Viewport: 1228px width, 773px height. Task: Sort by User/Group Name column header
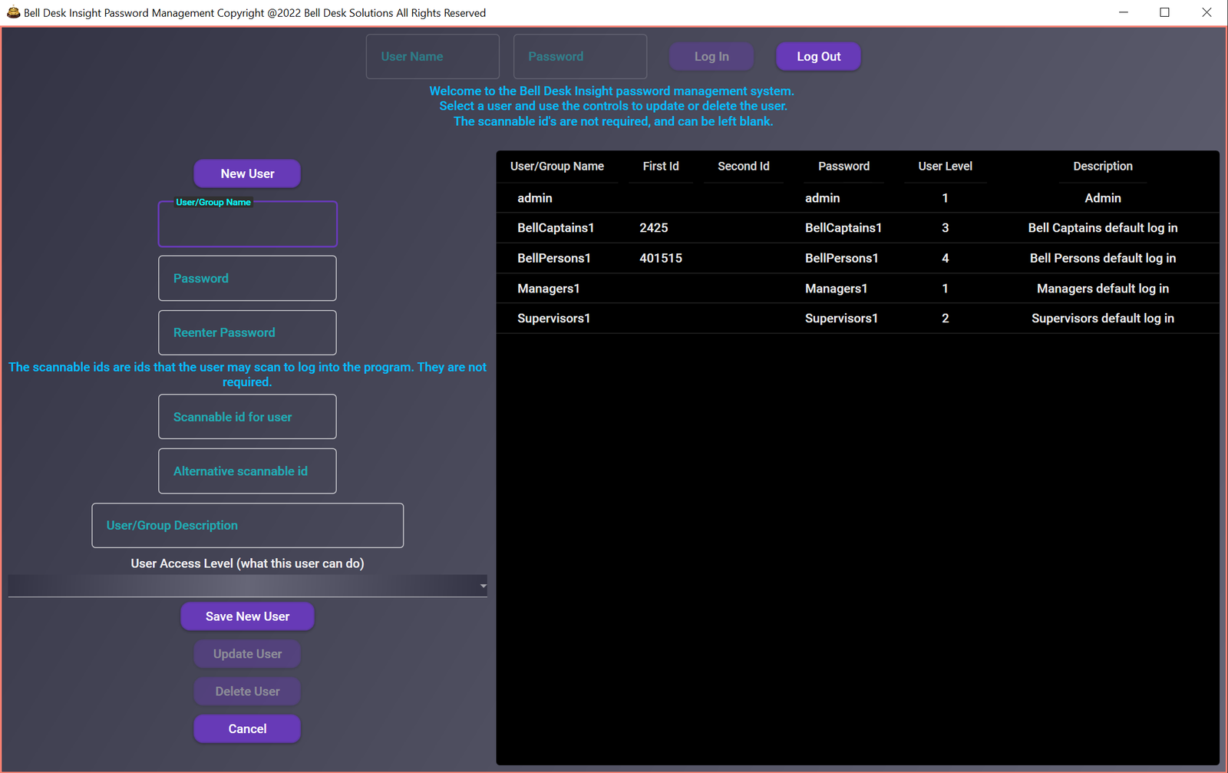point(557,166)
